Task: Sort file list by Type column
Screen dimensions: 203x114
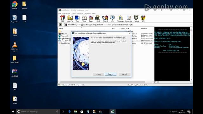Action: (x=128, y=28)
